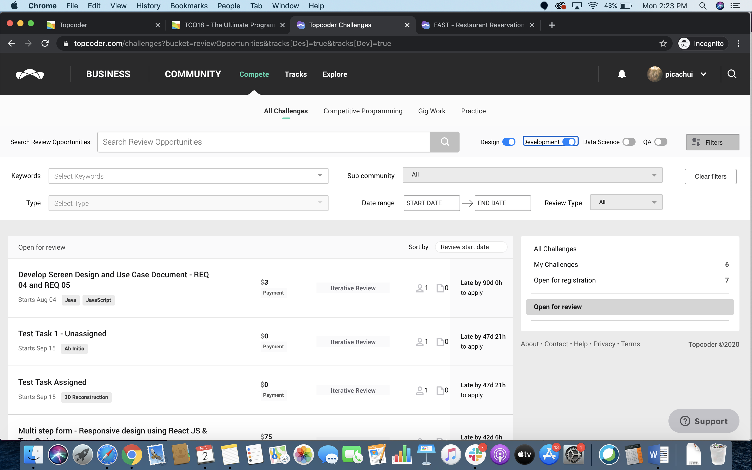The height and width of the screenshot is (470, 752).
Task: Click the registrants icon for Test Task Assigned
Action: click(x=420, y=390)
